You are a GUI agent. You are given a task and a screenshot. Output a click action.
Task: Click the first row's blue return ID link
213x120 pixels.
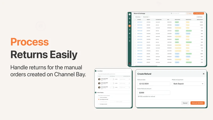coord(140,22)
